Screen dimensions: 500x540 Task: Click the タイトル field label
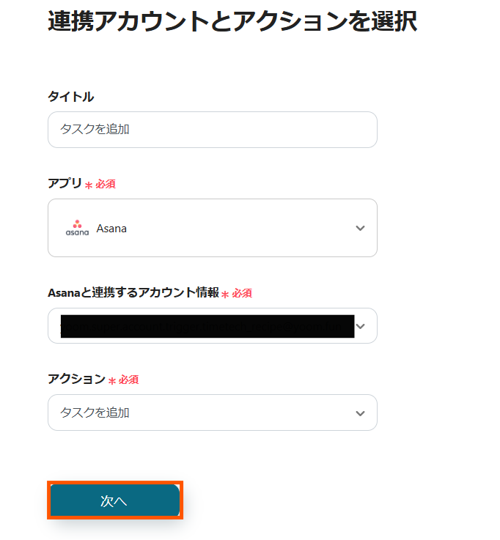pyautogui.click(x=70, y=97)
